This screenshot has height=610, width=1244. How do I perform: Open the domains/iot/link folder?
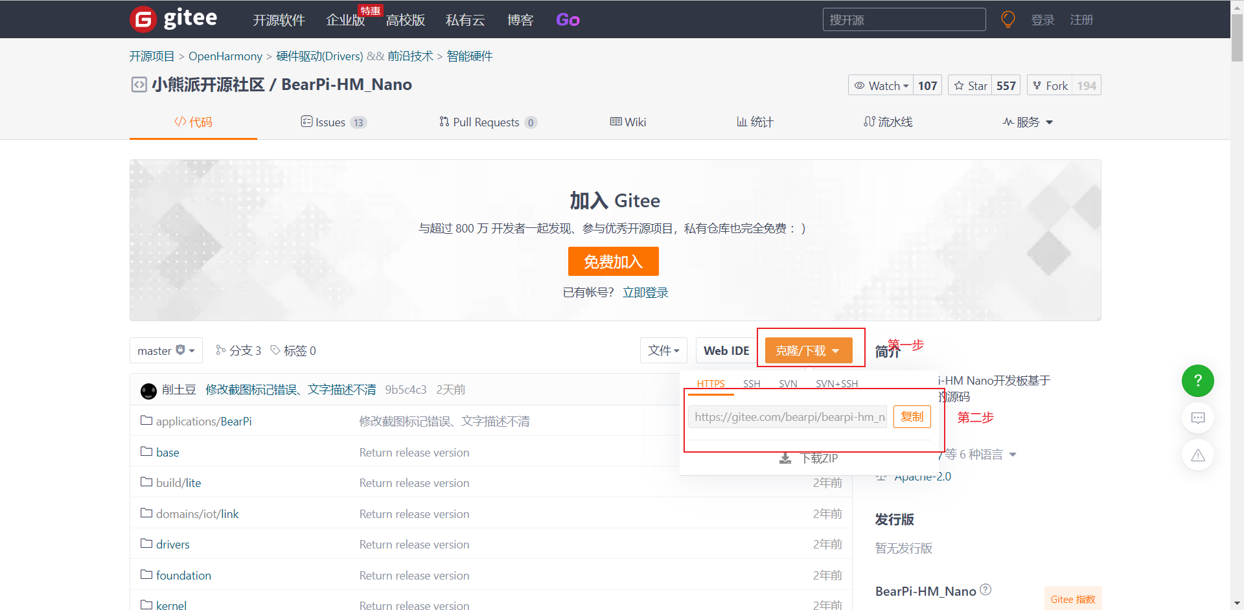point(197,514)
